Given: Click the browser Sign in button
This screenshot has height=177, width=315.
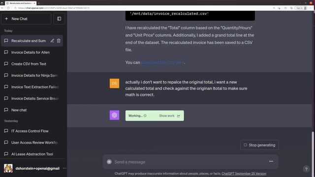Looking at the screenshot, I should click(x=301, y=8).
